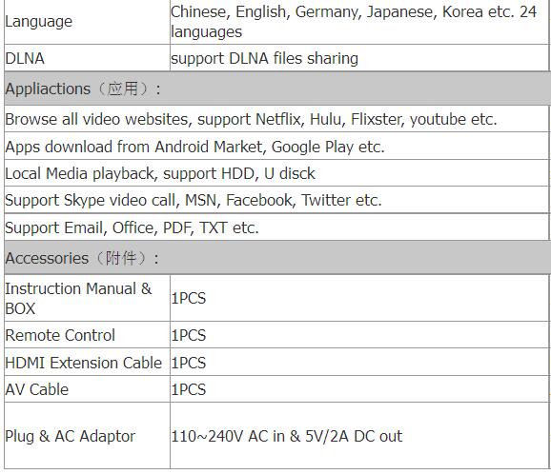Viewport: 551px width, 474px height.
Task: Click the Appliactions section header
Action: [276, 89]
